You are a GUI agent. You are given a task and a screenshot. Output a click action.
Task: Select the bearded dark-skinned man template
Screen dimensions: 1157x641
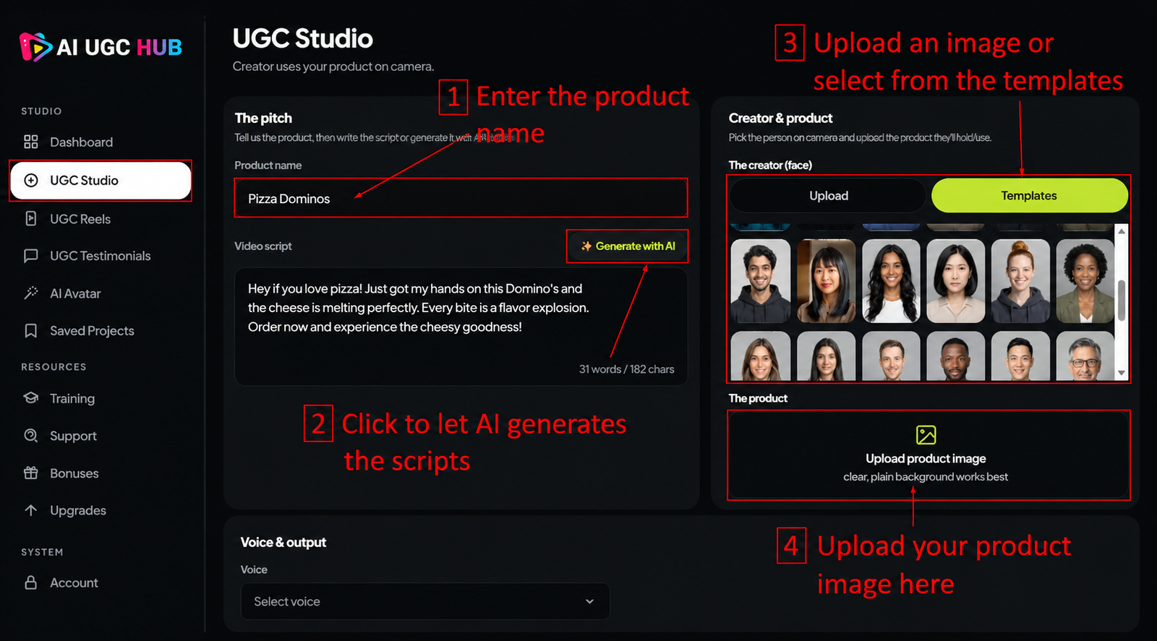(956, 356)
